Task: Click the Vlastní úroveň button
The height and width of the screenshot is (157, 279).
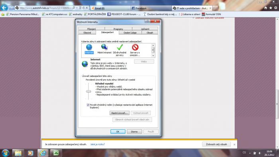Action: pos(120,113)
